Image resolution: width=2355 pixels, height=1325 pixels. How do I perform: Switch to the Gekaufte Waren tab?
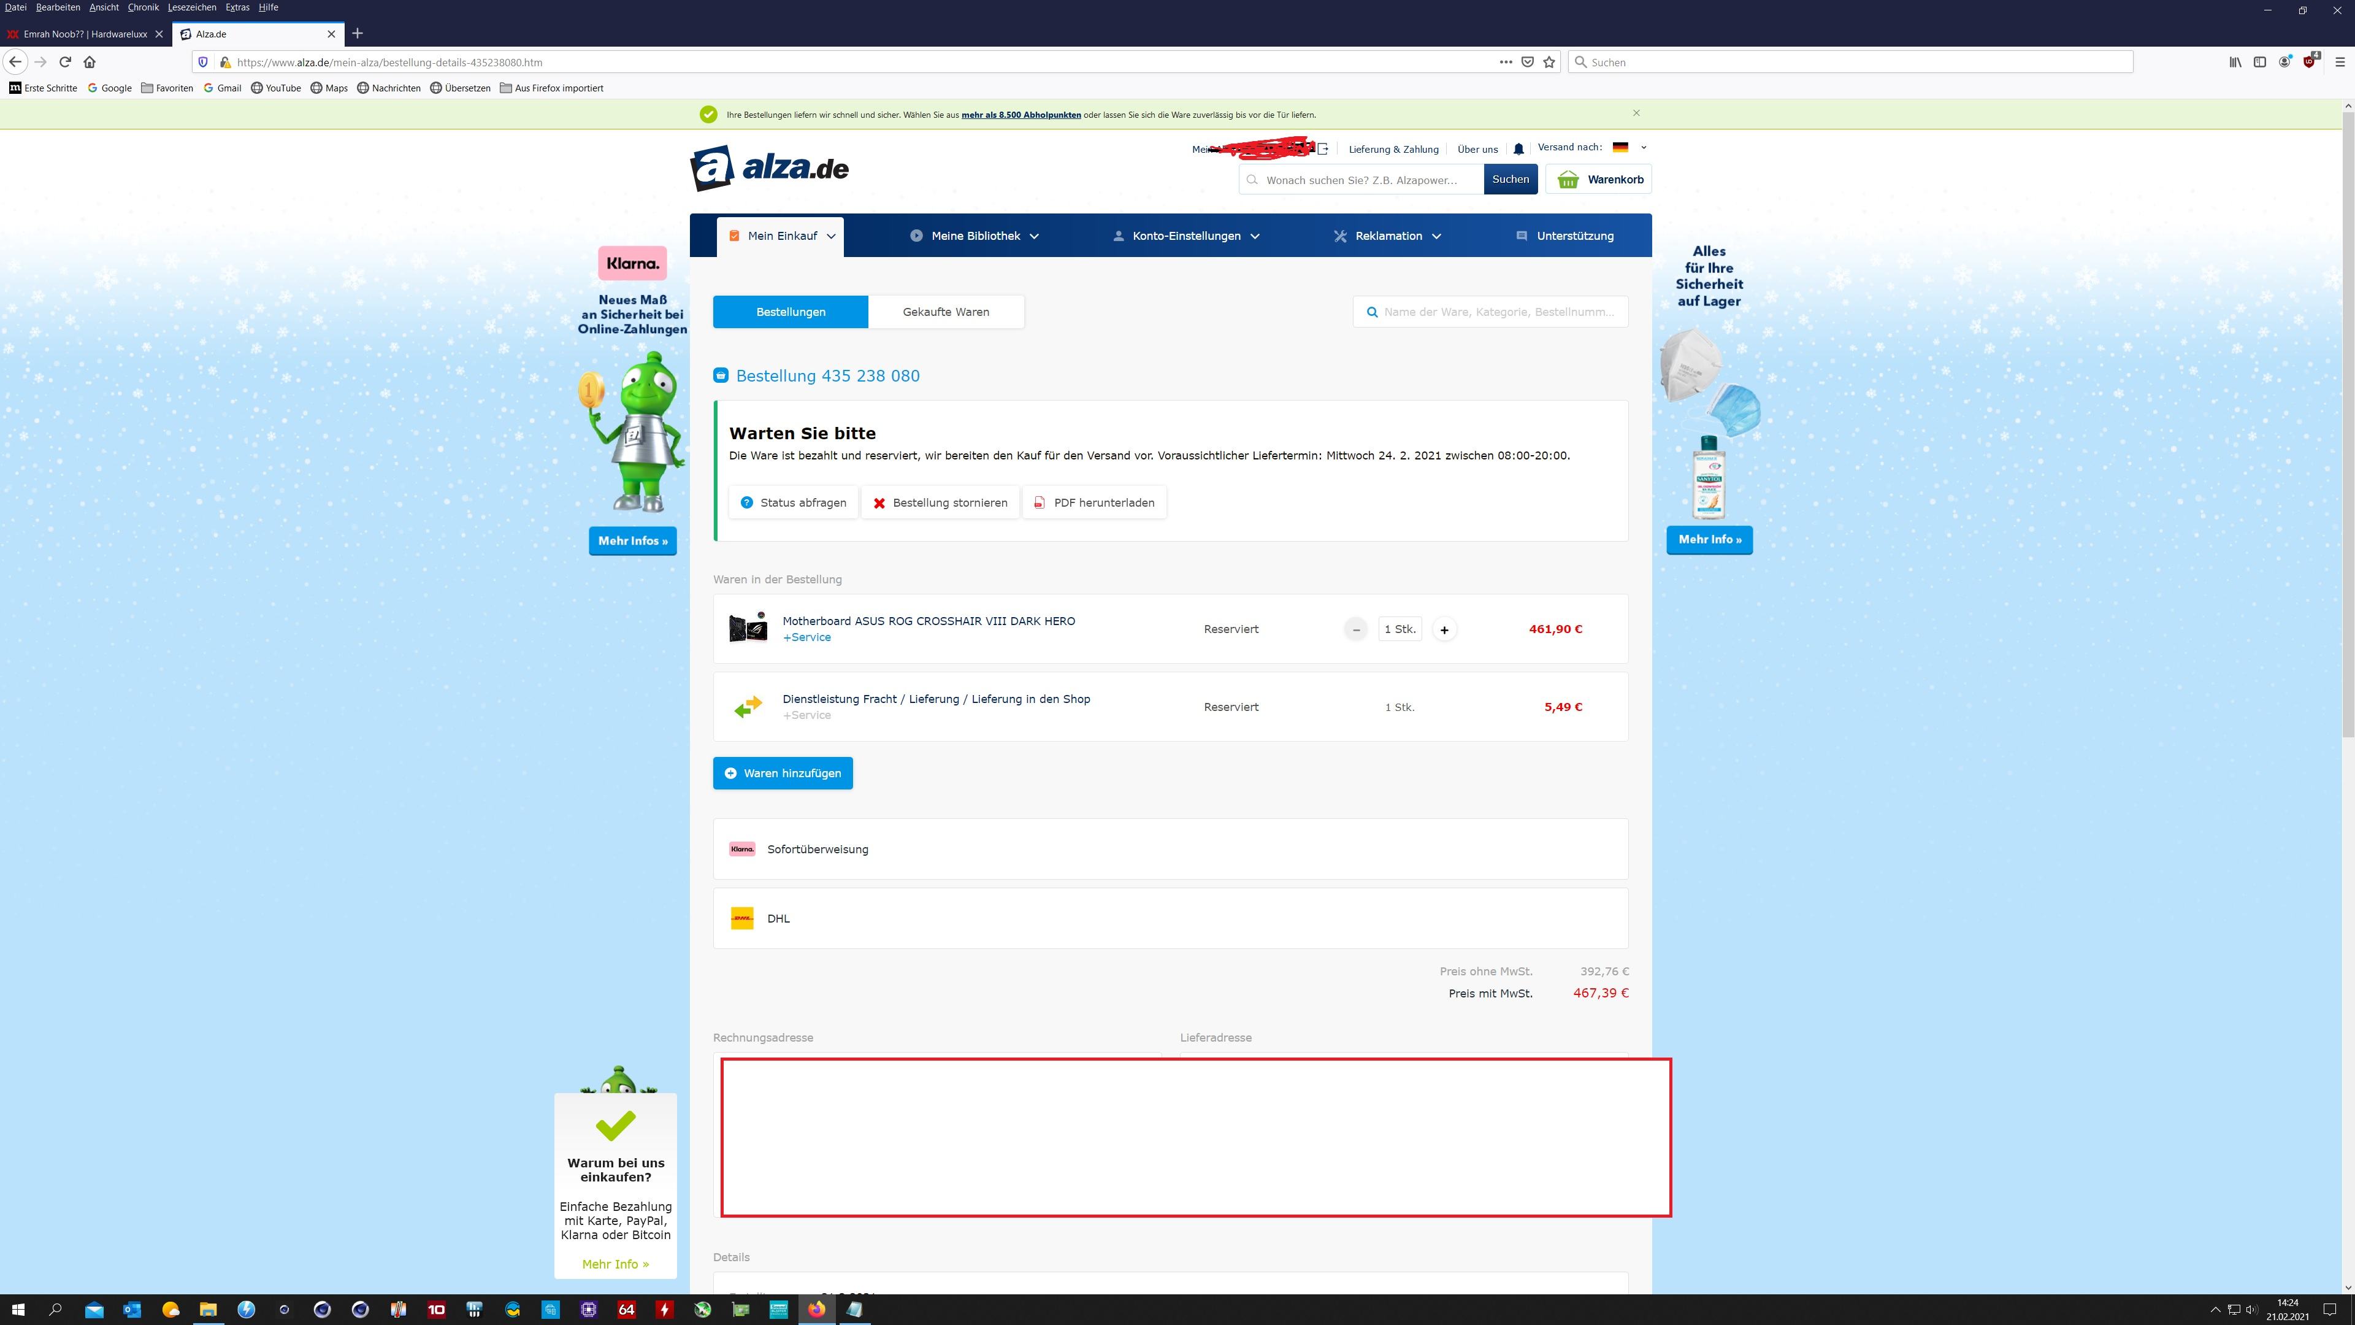[945, 312]
